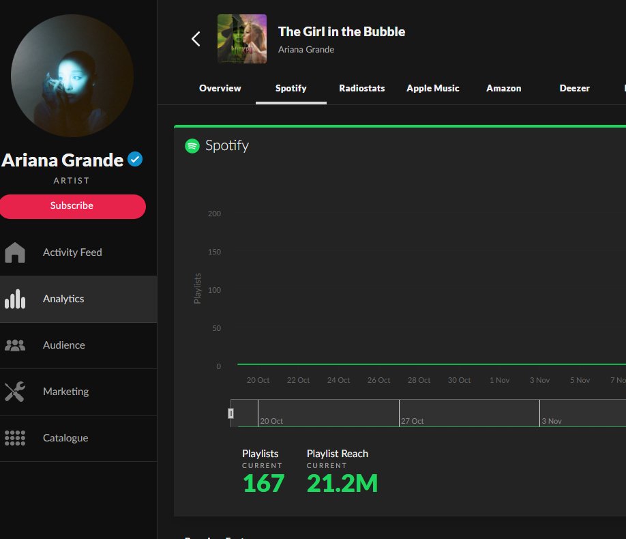Switch to the Overview tab
The image size is (626, 539).
[220, 88]
